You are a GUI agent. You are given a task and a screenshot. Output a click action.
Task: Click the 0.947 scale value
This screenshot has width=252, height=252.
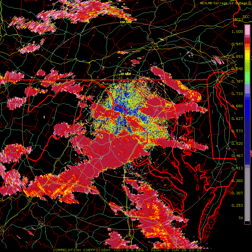pyautogui.click(x=237, y=44)
